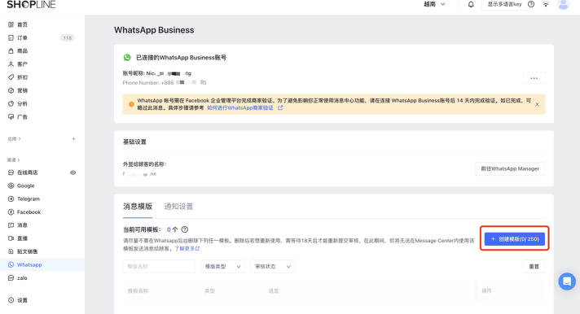Click the Google channel icon
This screenshot has width=580, height=314.
pos(11,185)
